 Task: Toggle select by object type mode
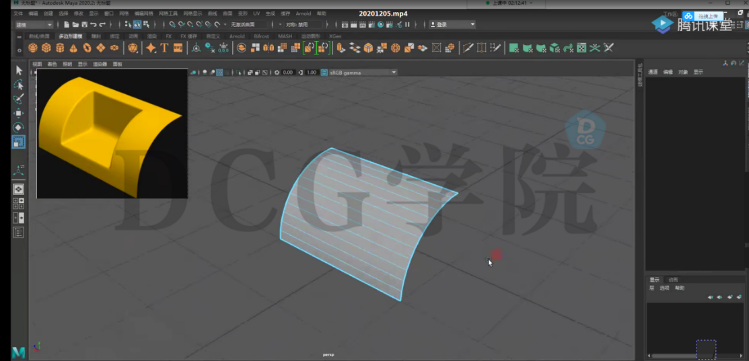pyautogui.click(x=137, y=24)
